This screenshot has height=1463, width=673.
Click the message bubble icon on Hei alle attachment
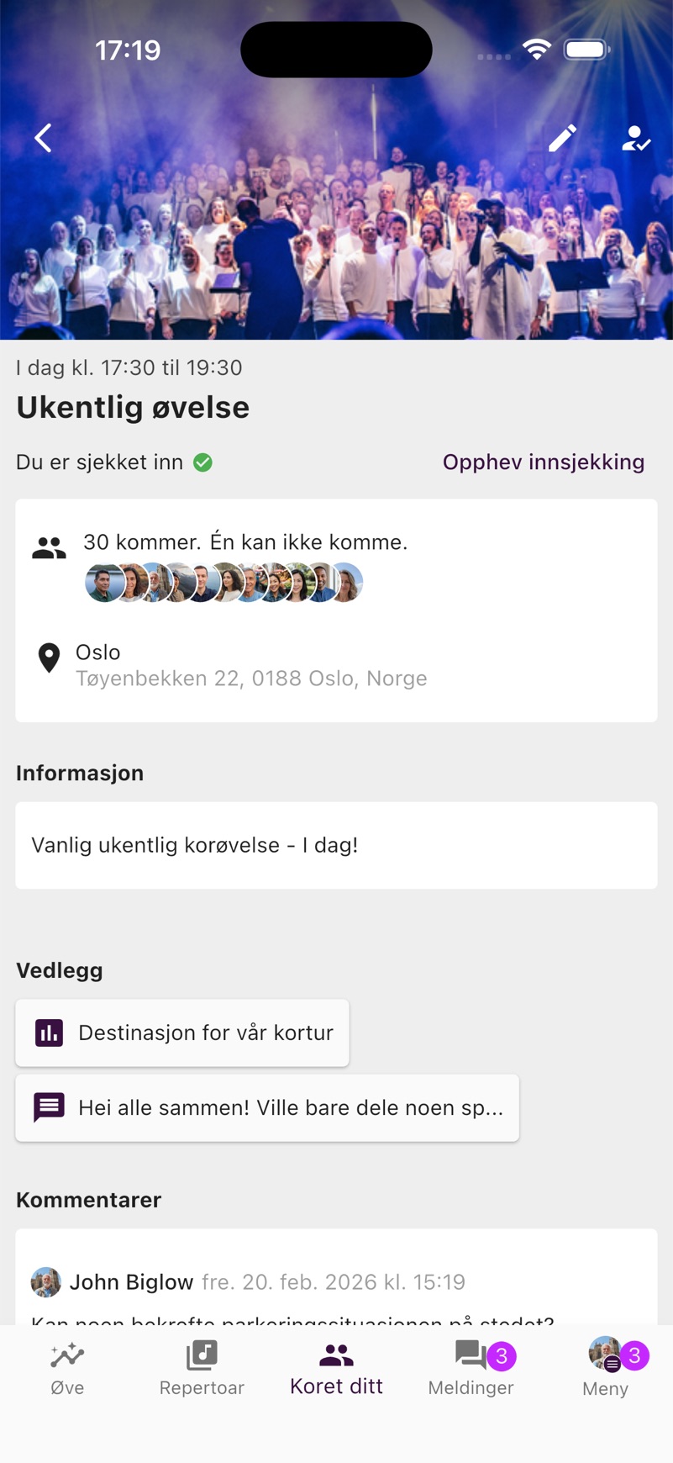coord(49,1107)
